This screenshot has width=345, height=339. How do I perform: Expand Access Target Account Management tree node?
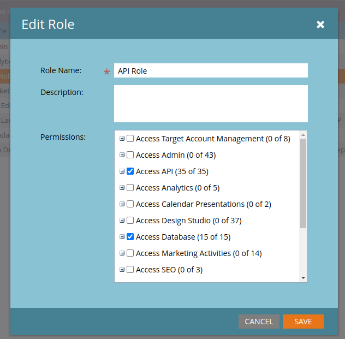click(122, 139)
